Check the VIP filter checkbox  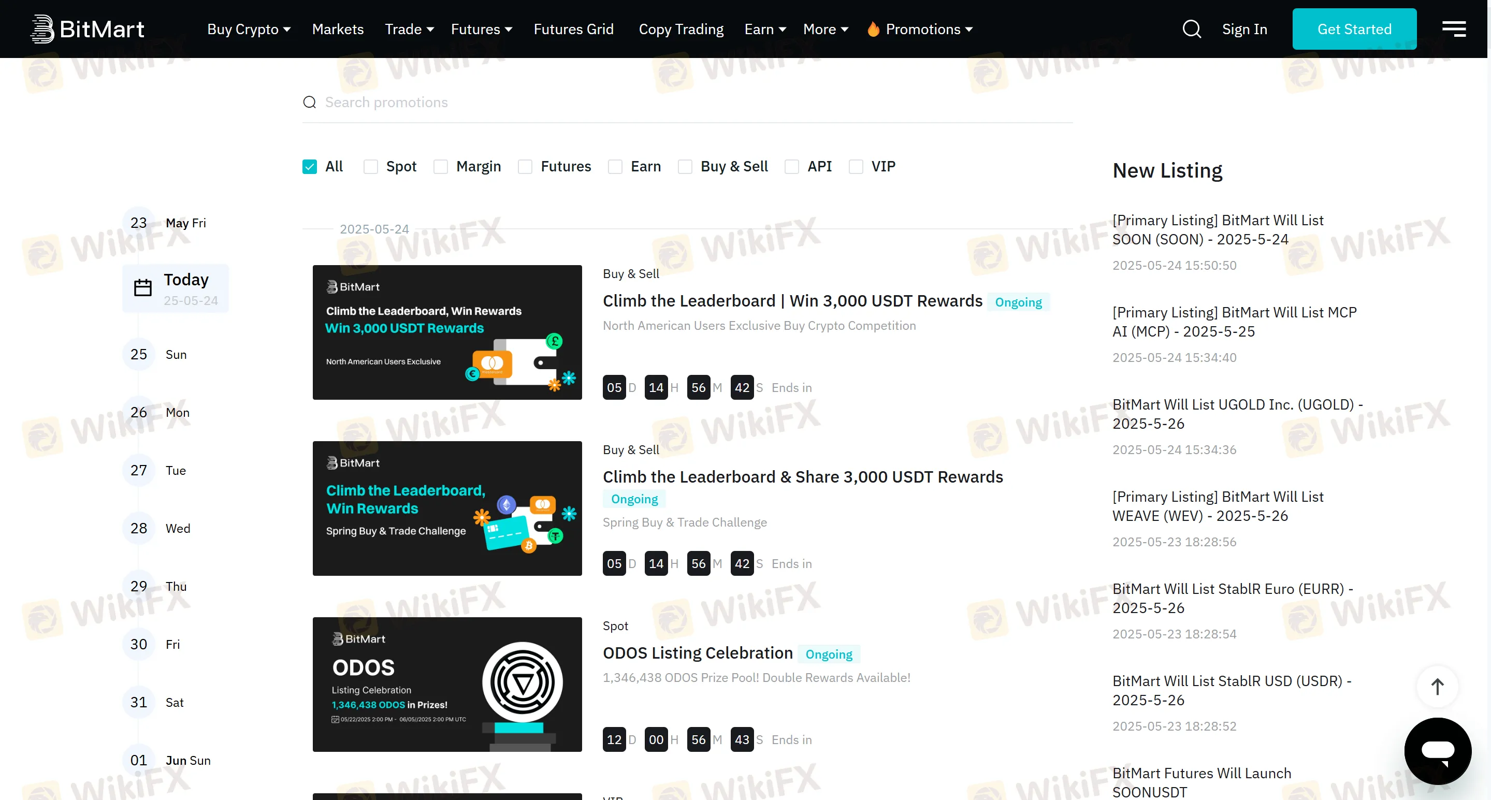[x=856, y=167]
